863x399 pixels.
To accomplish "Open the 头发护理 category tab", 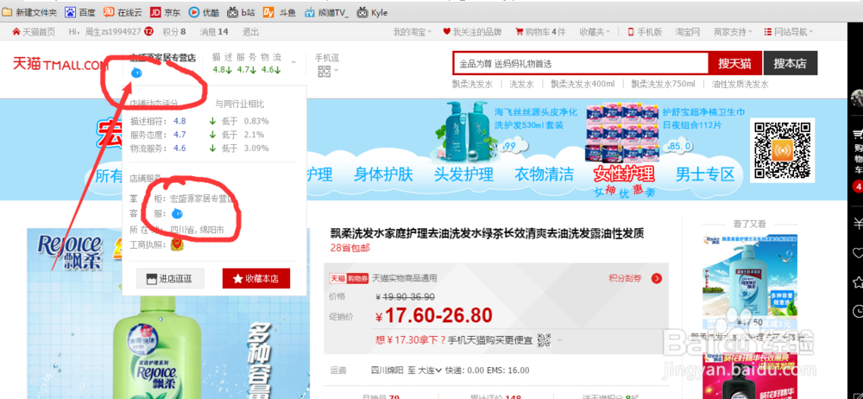I will pyautogui.click(x=463, y=174).
